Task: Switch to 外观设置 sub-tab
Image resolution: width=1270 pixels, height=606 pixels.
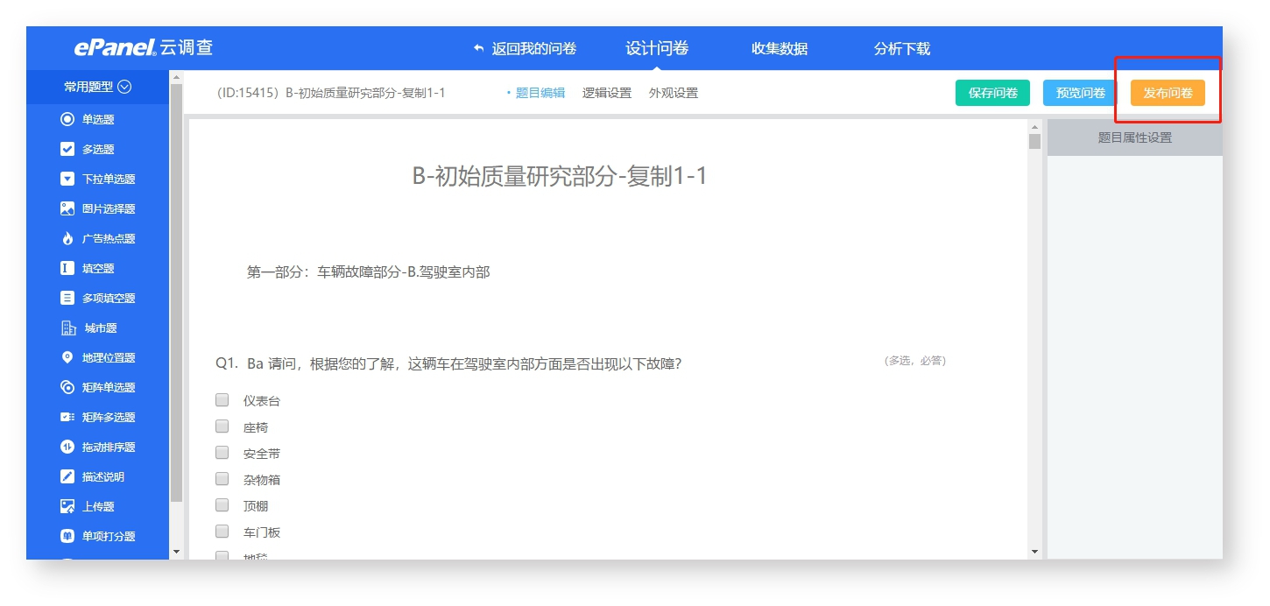Action: click(674, 93)
